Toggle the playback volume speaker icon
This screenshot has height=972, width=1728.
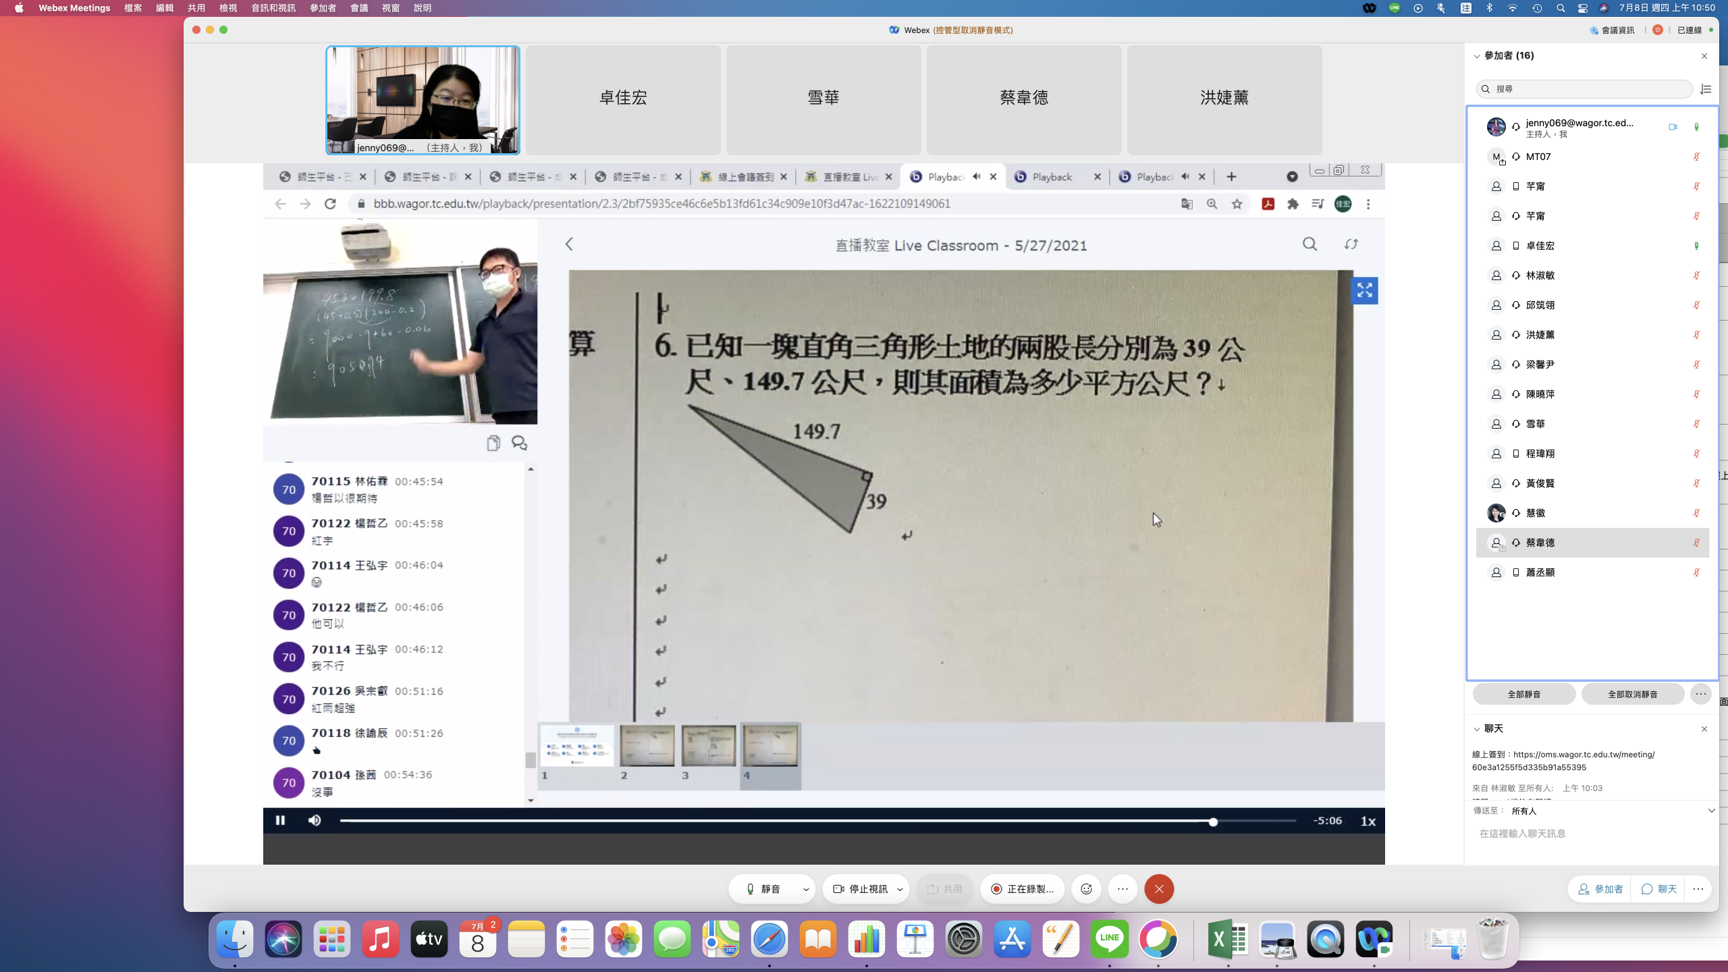click(x=315, y=820)
